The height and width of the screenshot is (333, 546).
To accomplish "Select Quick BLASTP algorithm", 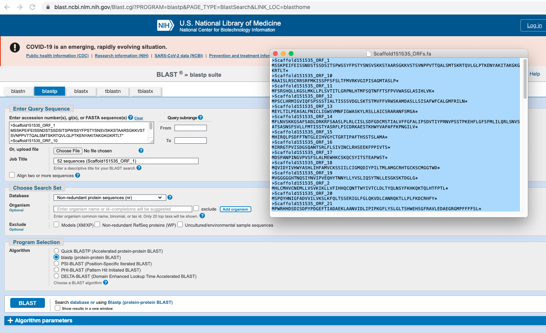I will (x=56, y=251).
